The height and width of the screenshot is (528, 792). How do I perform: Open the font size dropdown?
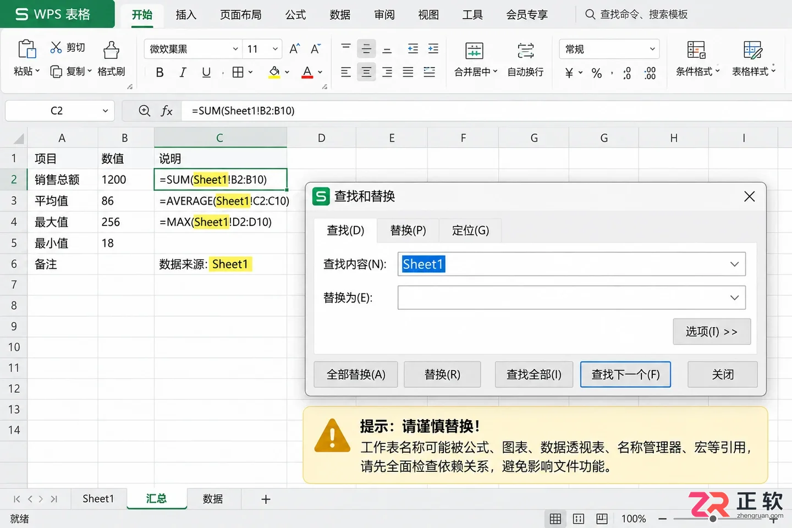(x=275, y=49)
